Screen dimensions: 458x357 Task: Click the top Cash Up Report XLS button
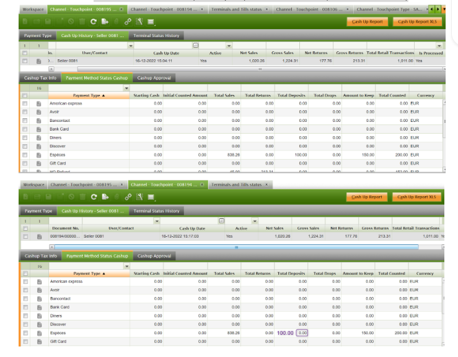[418, 22]
